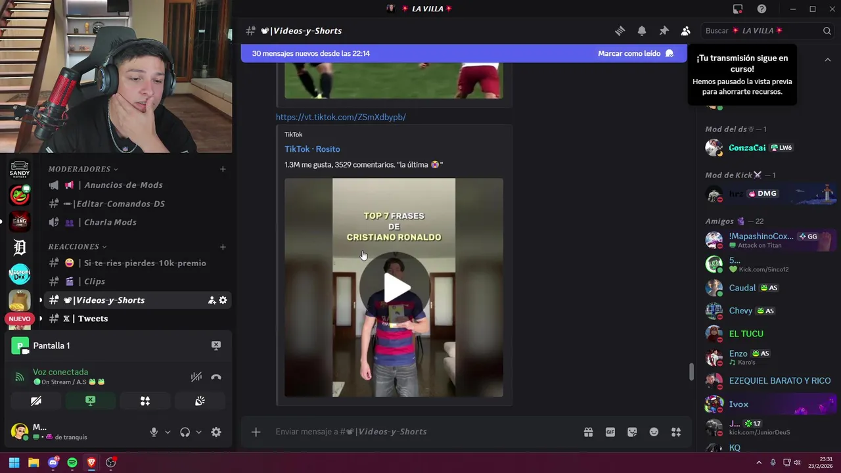Click the magnifier icon in search box
841x473 pixels.
[827, 31]
